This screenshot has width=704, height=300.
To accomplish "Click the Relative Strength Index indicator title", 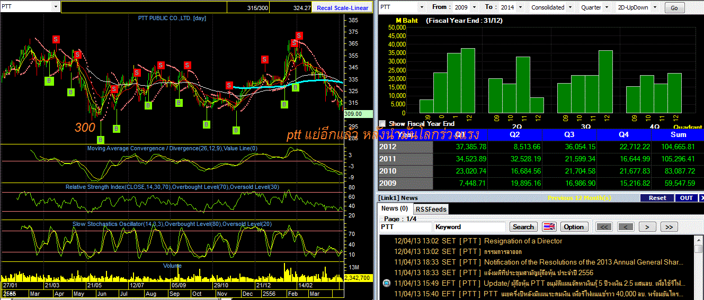I will (x=172, y=187).
